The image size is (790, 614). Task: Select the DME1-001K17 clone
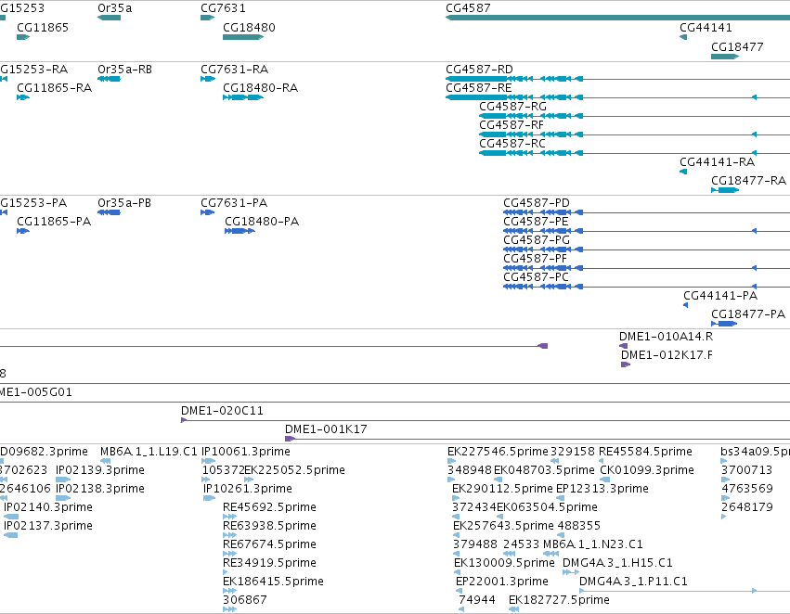pyautogui.click(x=537, y=439)
